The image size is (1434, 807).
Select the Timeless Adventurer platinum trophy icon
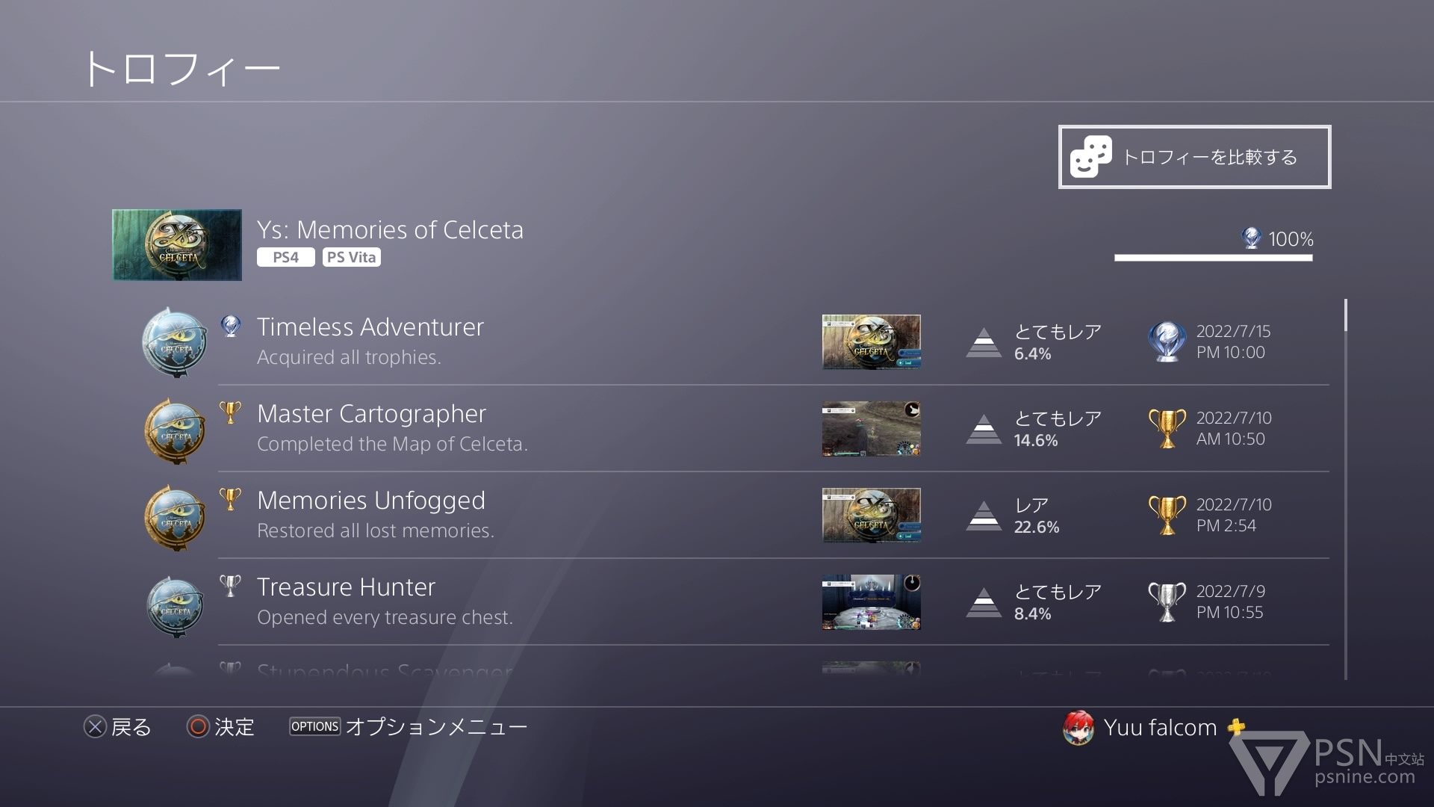[x=175, y=342]
